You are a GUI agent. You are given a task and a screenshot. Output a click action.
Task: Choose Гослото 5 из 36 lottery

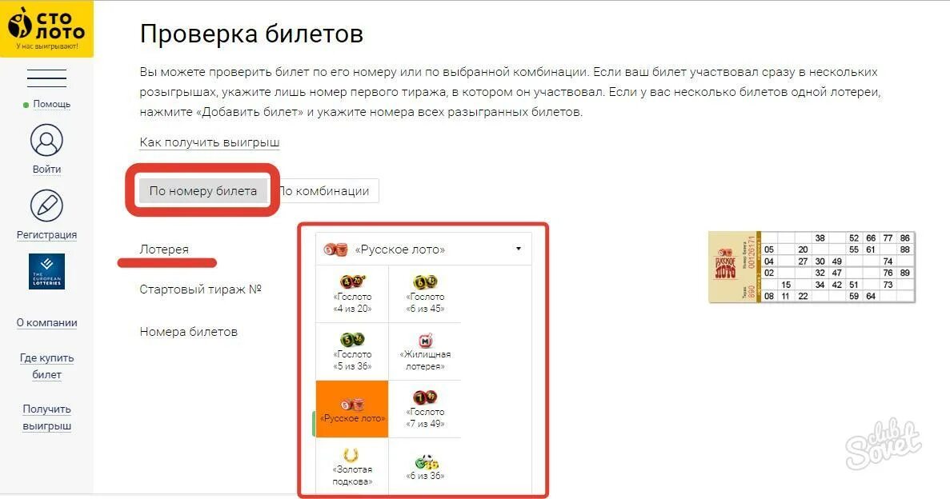tap(352, 351)
